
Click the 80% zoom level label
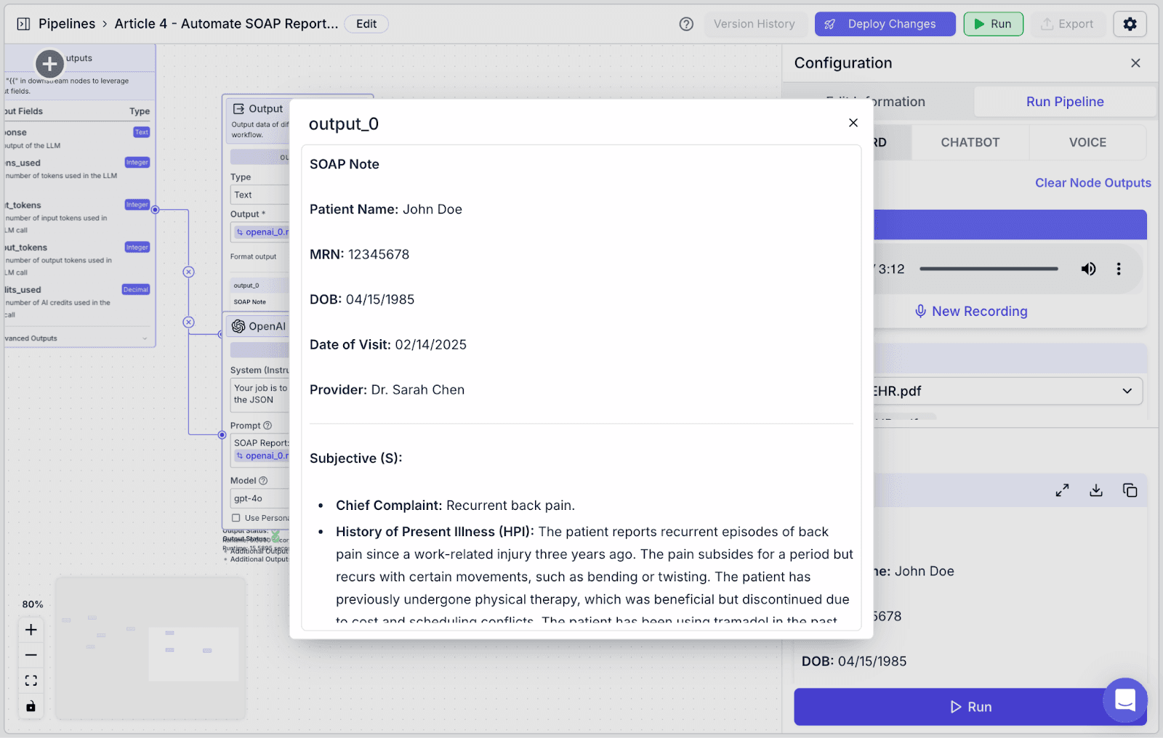pyautogui.click(x=33, y=604)
